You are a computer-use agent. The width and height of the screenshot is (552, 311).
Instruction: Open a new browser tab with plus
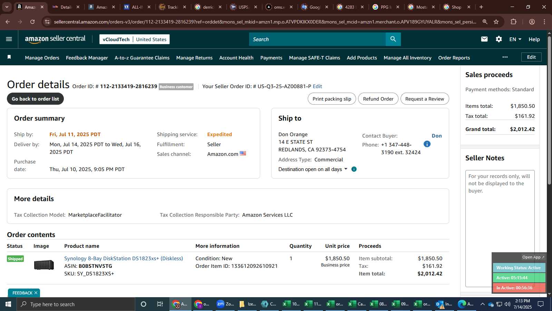pyautogui.click(x=481, y=7)
